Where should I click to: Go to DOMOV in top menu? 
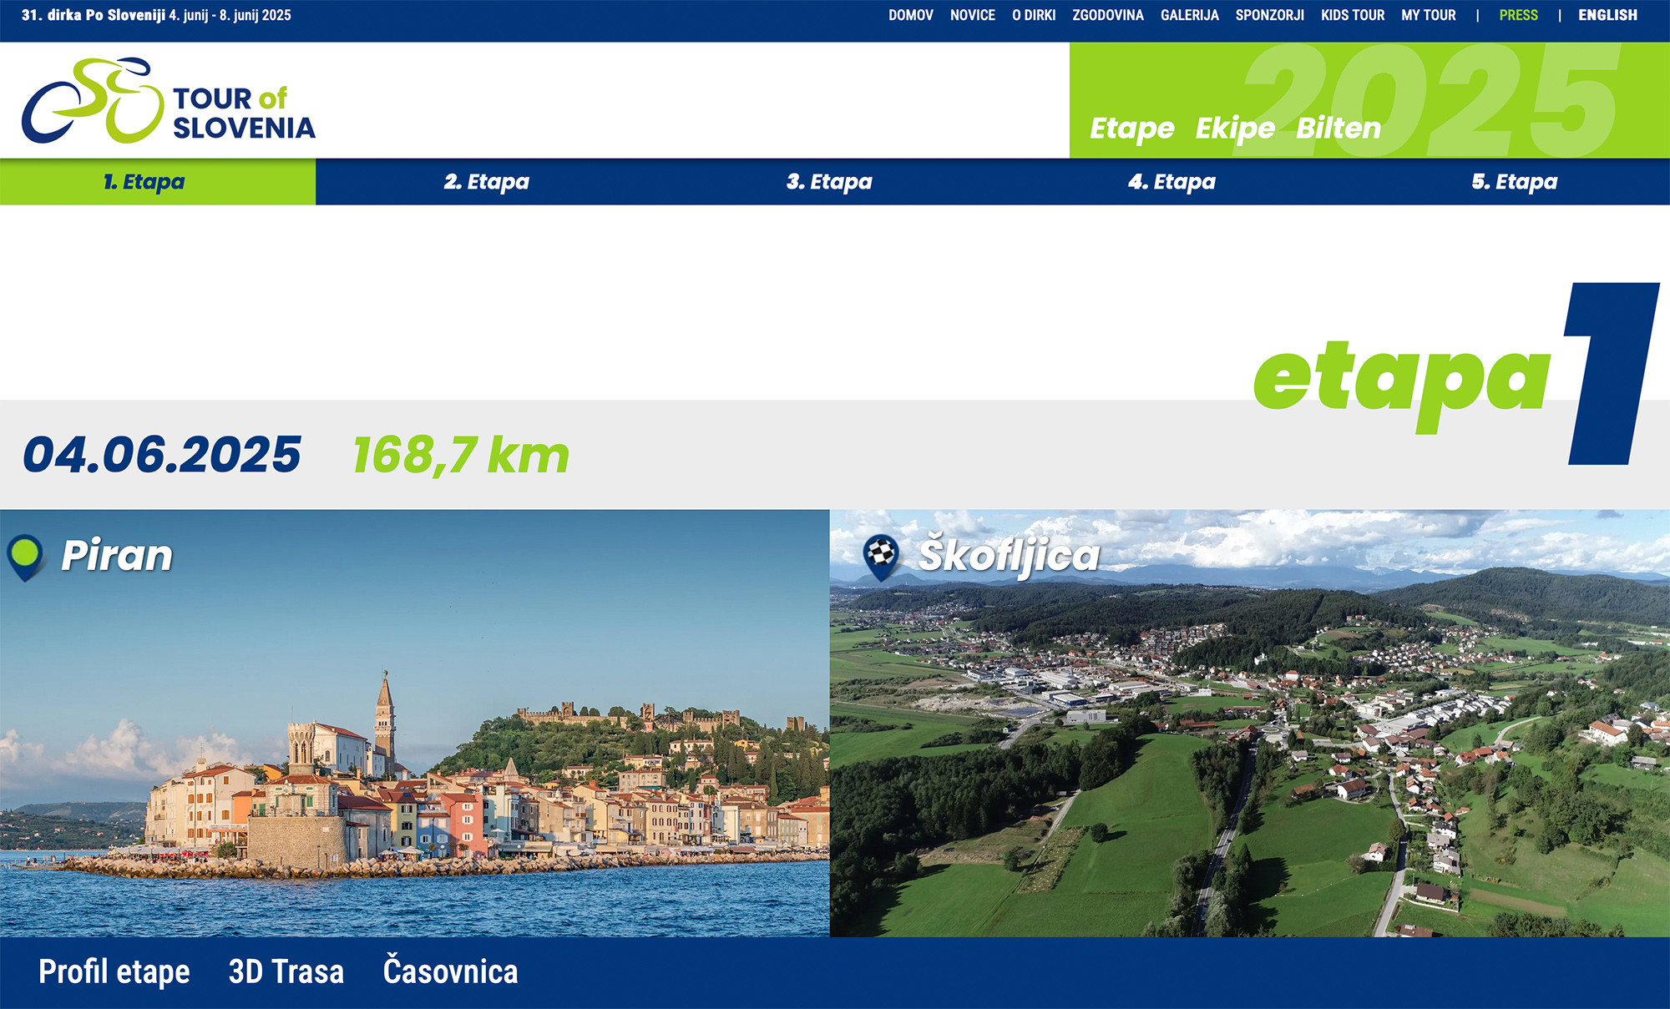tap(910, 15)
